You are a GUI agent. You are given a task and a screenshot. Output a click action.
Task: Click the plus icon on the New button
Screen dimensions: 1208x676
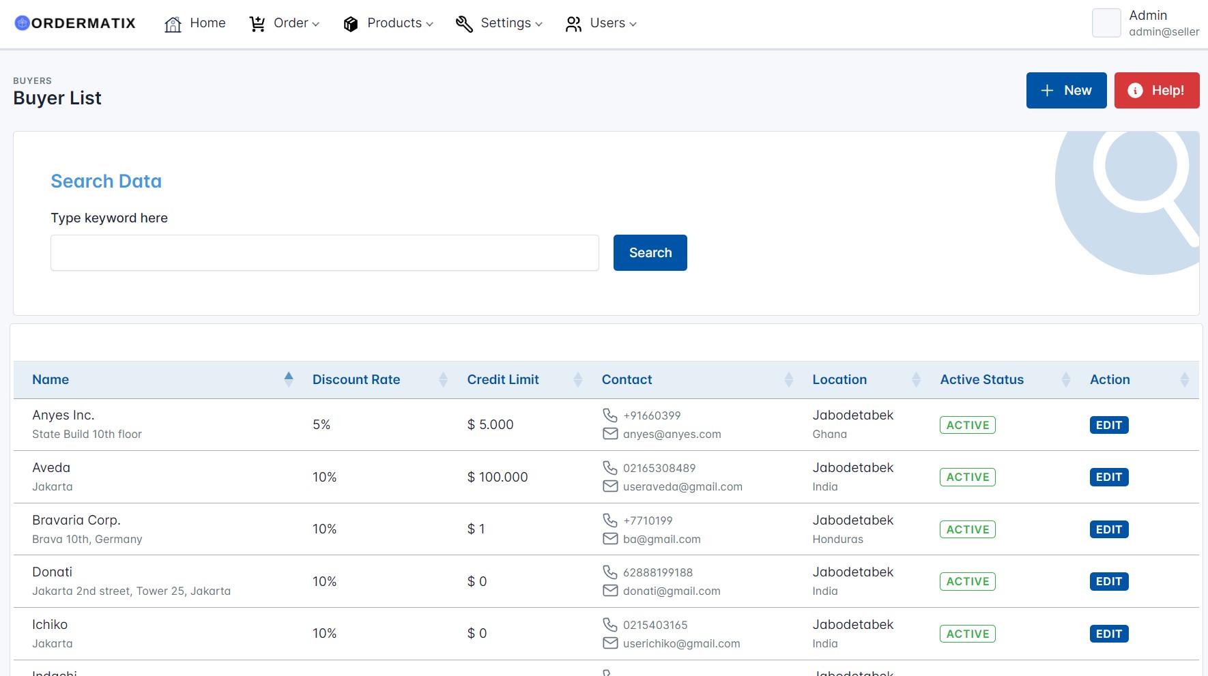click(1046, 89)
